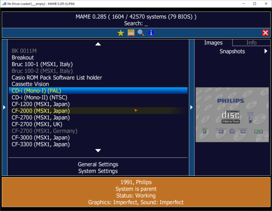Select Breakout in the list

98,58
